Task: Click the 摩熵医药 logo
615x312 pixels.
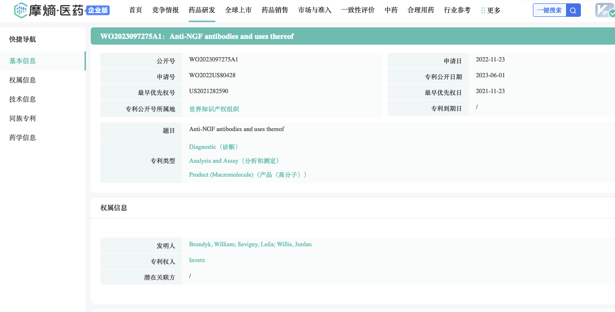Action: click(x=49, y=10)
